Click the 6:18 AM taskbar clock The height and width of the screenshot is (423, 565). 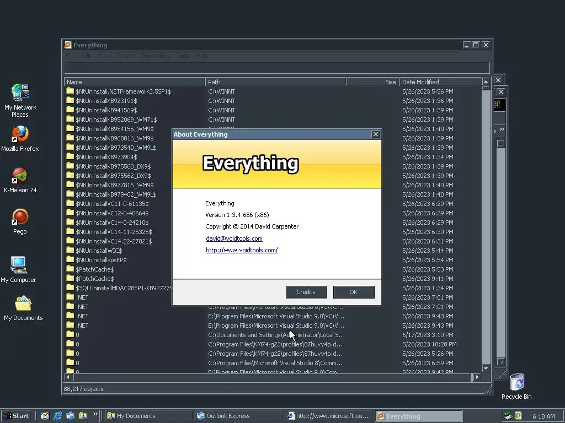point(543,416)
